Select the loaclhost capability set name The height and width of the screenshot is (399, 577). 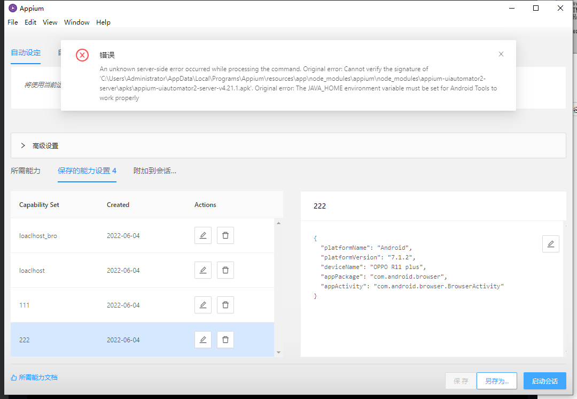coord(32,271)
